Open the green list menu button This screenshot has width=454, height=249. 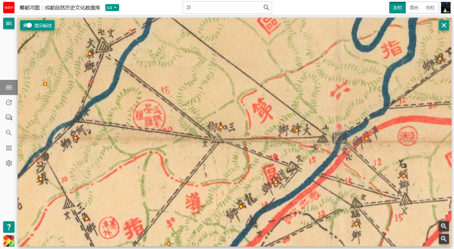point(9,23)
